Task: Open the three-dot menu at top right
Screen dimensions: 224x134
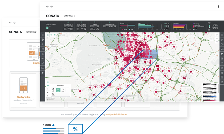Action: pos(218,6)
